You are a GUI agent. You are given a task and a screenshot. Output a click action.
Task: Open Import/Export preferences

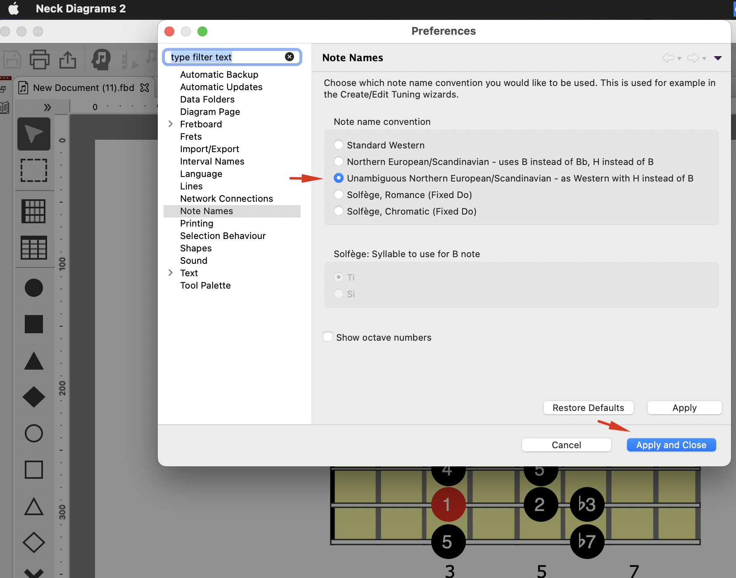coord(210,149)
